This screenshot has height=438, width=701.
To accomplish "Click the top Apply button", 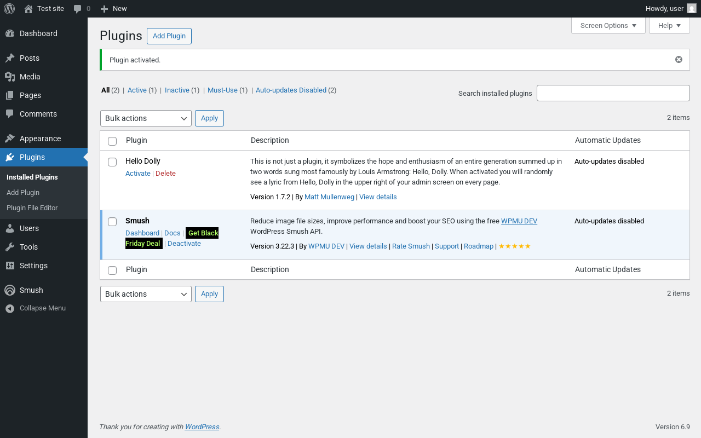I will click(x=209, y=118).
